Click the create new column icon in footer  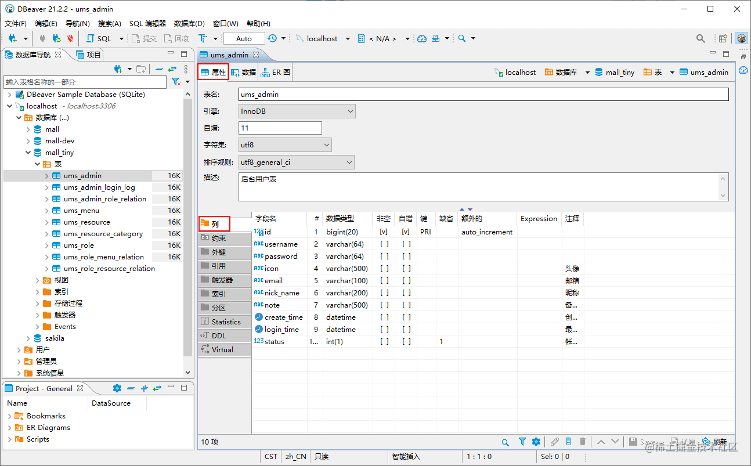coord(569,442)
